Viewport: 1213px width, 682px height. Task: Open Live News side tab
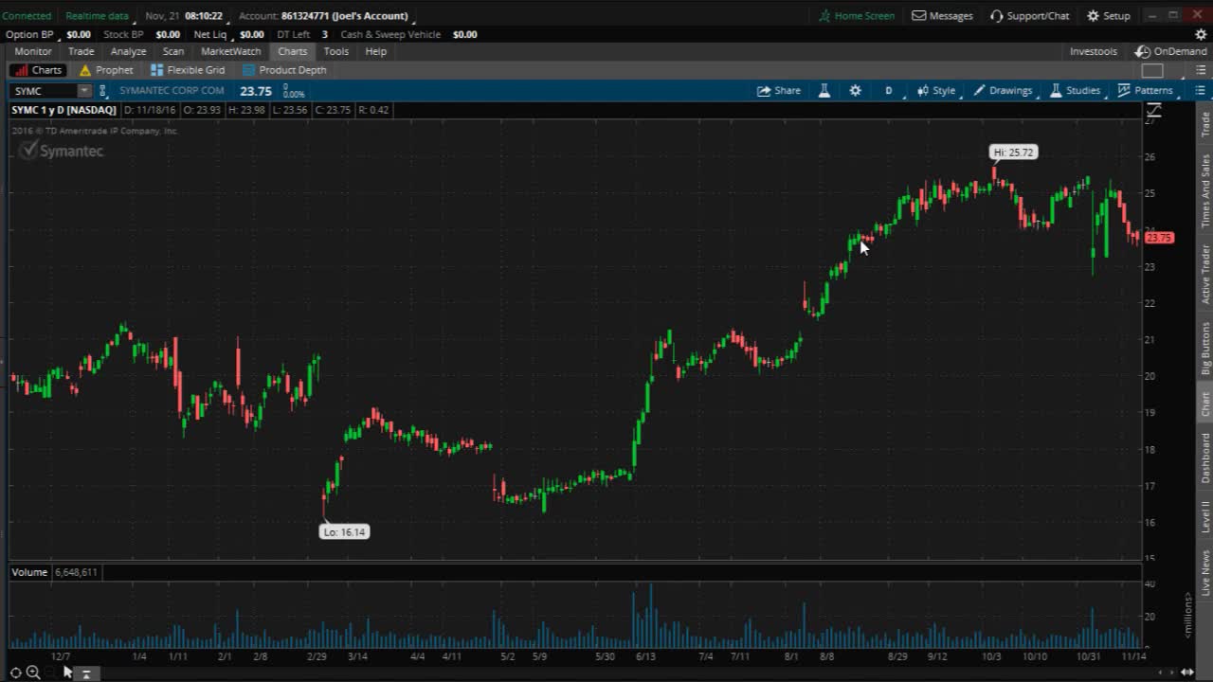[x=1205, y=572]
